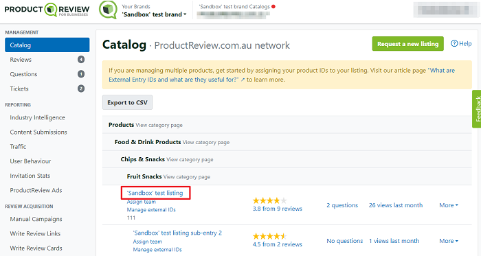Click the Management section heading
Image resolution: width=481 pixels, height=256 pixels.
pos(22,32)
